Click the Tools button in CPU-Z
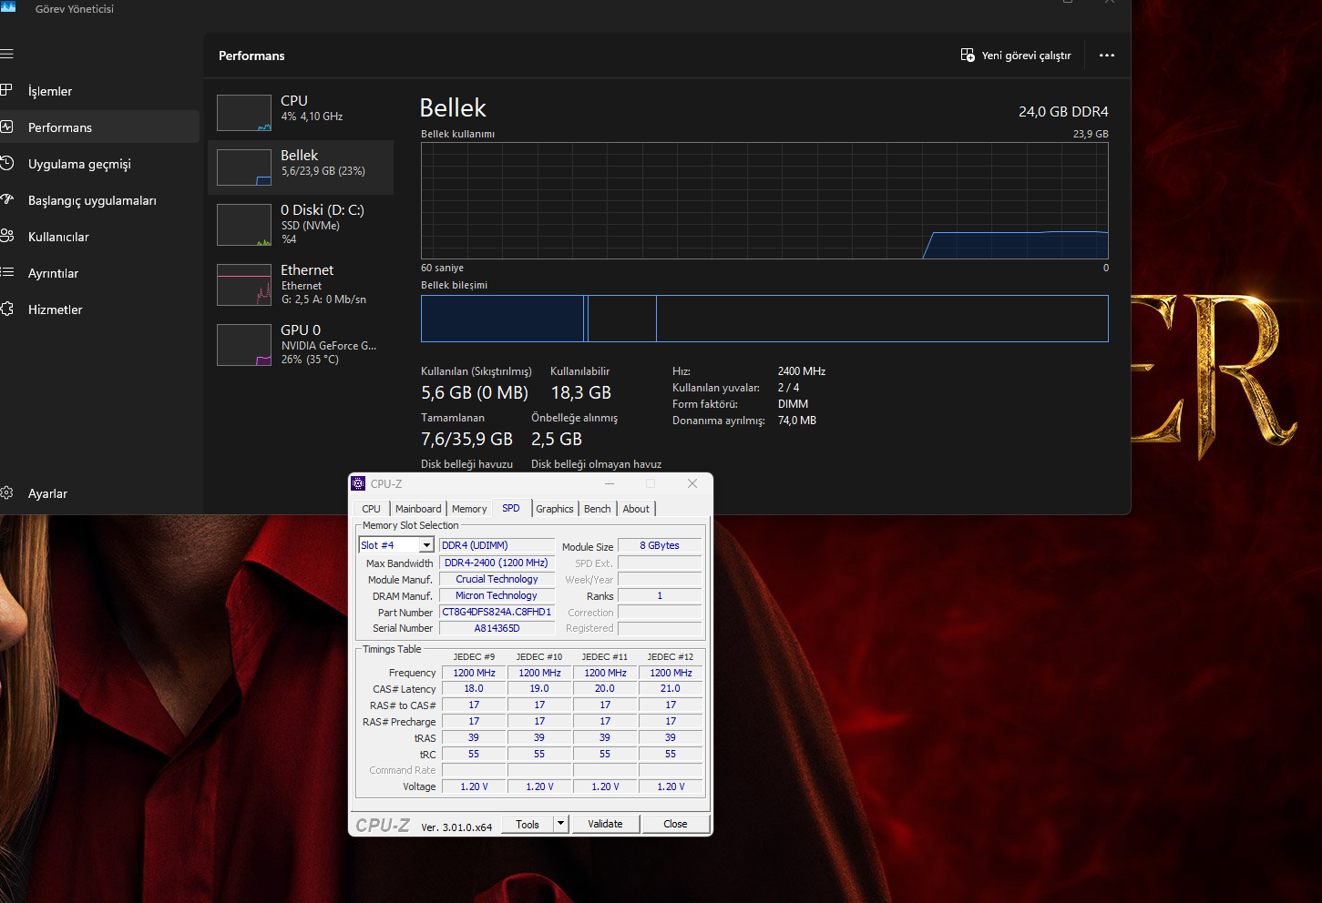The height and width of the screenshot is (903, 1322). click(x=528, y=824)
